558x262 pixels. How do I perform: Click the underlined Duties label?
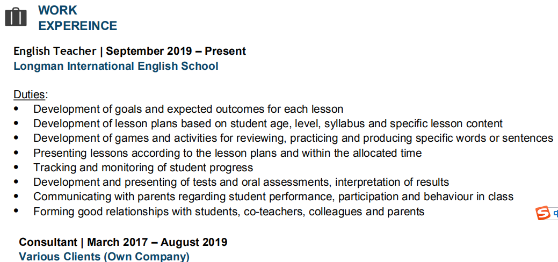click(30, 94)
